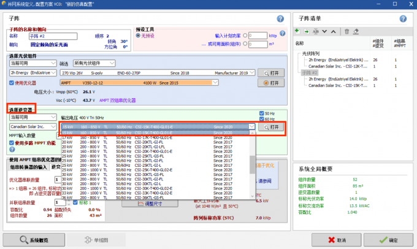Open the 所有光伏组件 filter dropdown
Image resolution: width=417 pixels, height=249 pixels.
(94, 63)
